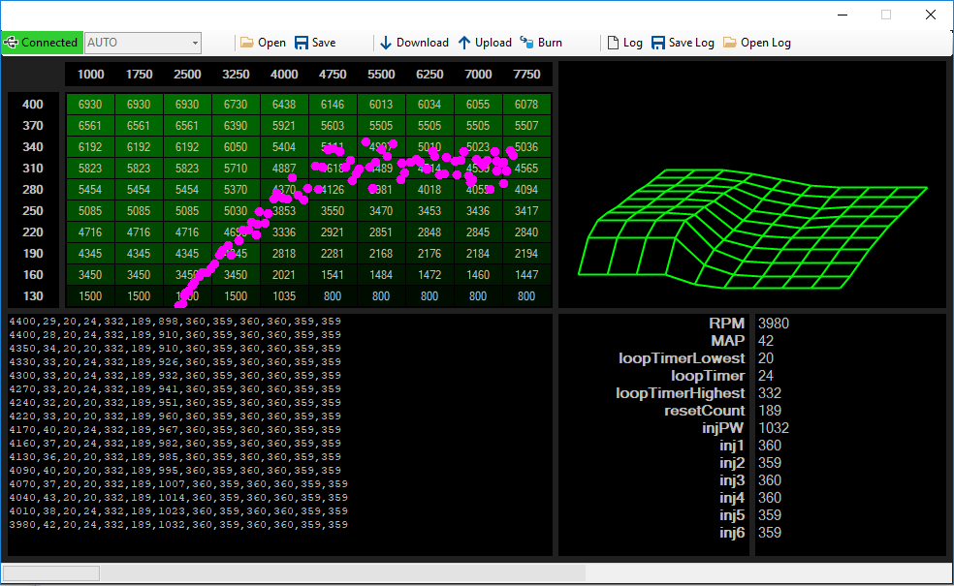Click the last log line starting 3980
Viewport: 954px width, 586px height.
178,525
